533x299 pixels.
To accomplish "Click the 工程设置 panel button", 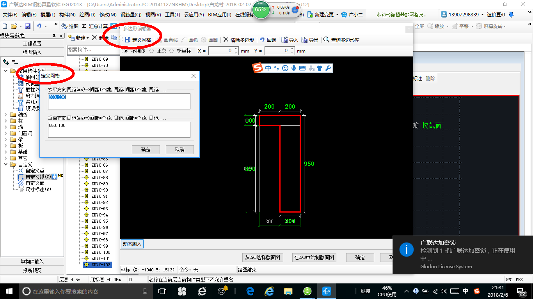I will (32, 44).
